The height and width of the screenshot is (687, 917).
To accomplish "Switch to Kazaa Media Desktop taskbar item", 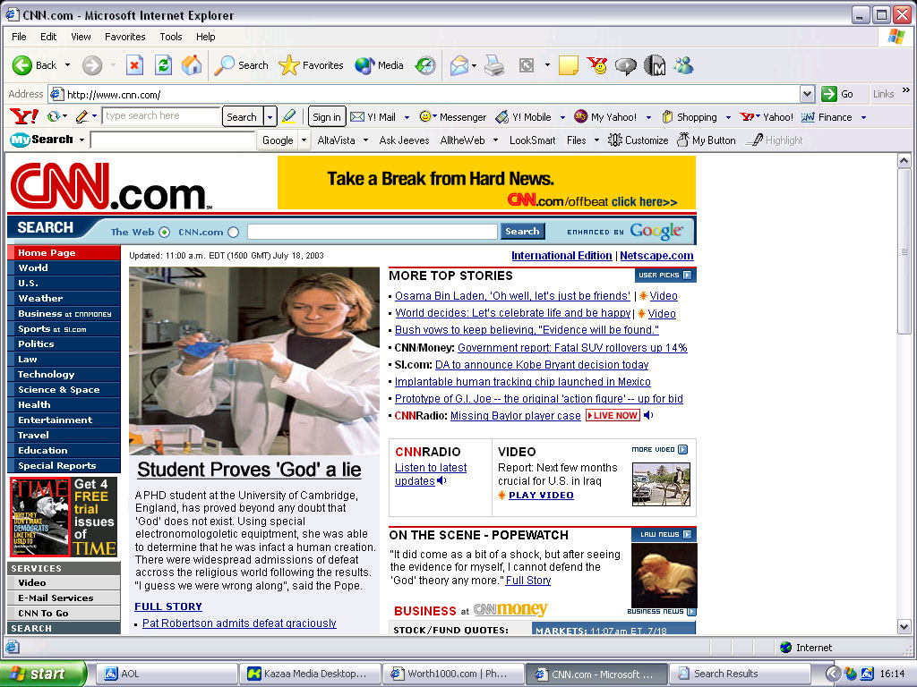I will pyautogui.click(x=310, y=674).
